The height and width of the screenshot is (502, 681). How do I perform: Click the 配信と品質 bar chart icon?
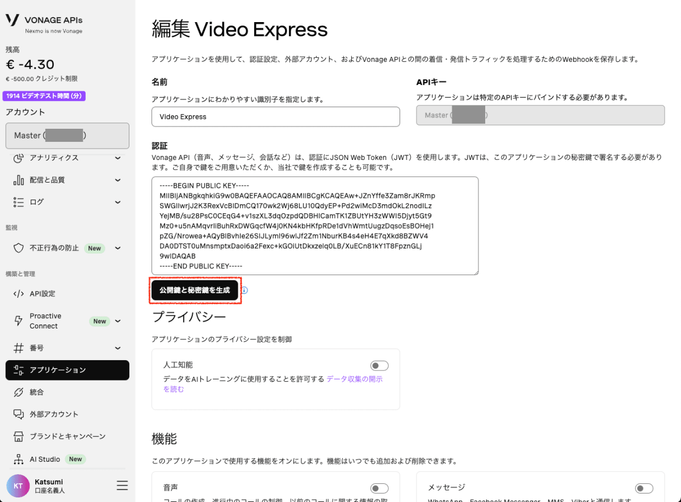[19, 180]
